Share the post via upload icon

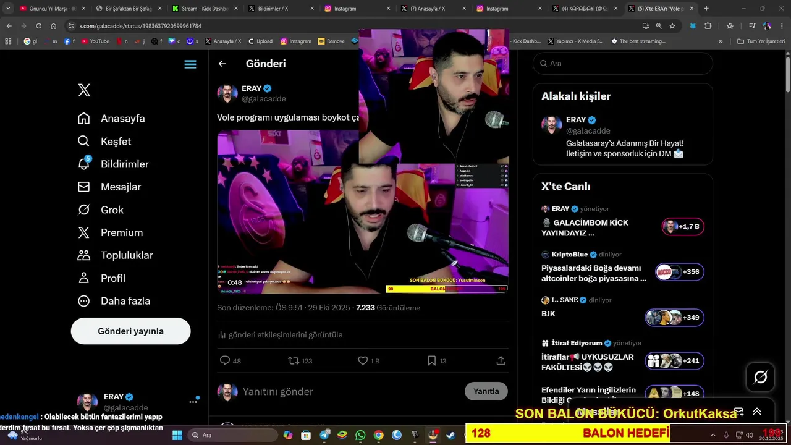coord(501,360)
